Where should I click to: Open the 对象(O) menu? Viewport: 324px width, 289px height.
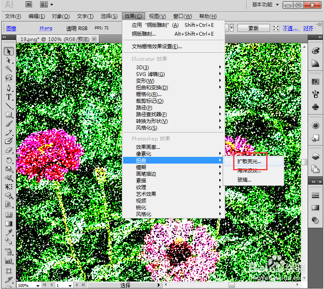click(61, 16)
